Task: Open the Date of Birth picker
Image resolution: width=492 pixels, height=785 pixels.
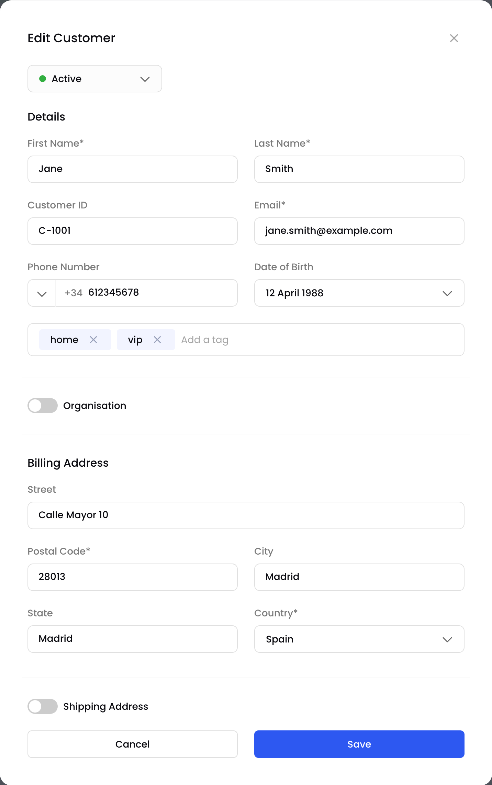Action: pyautogui.click(x=359, y=293)
